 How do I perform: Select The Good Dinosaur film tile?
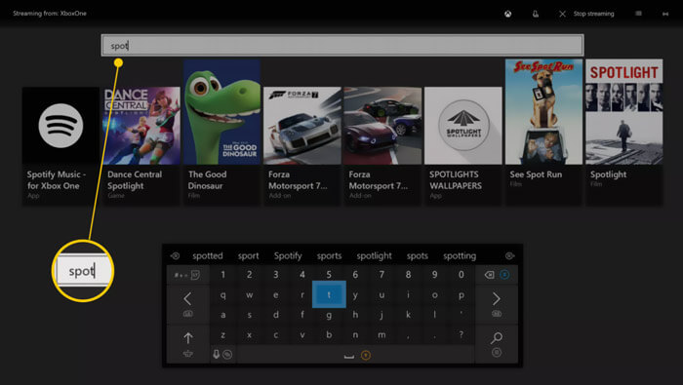pyautogui.click(x=221, y=133)
